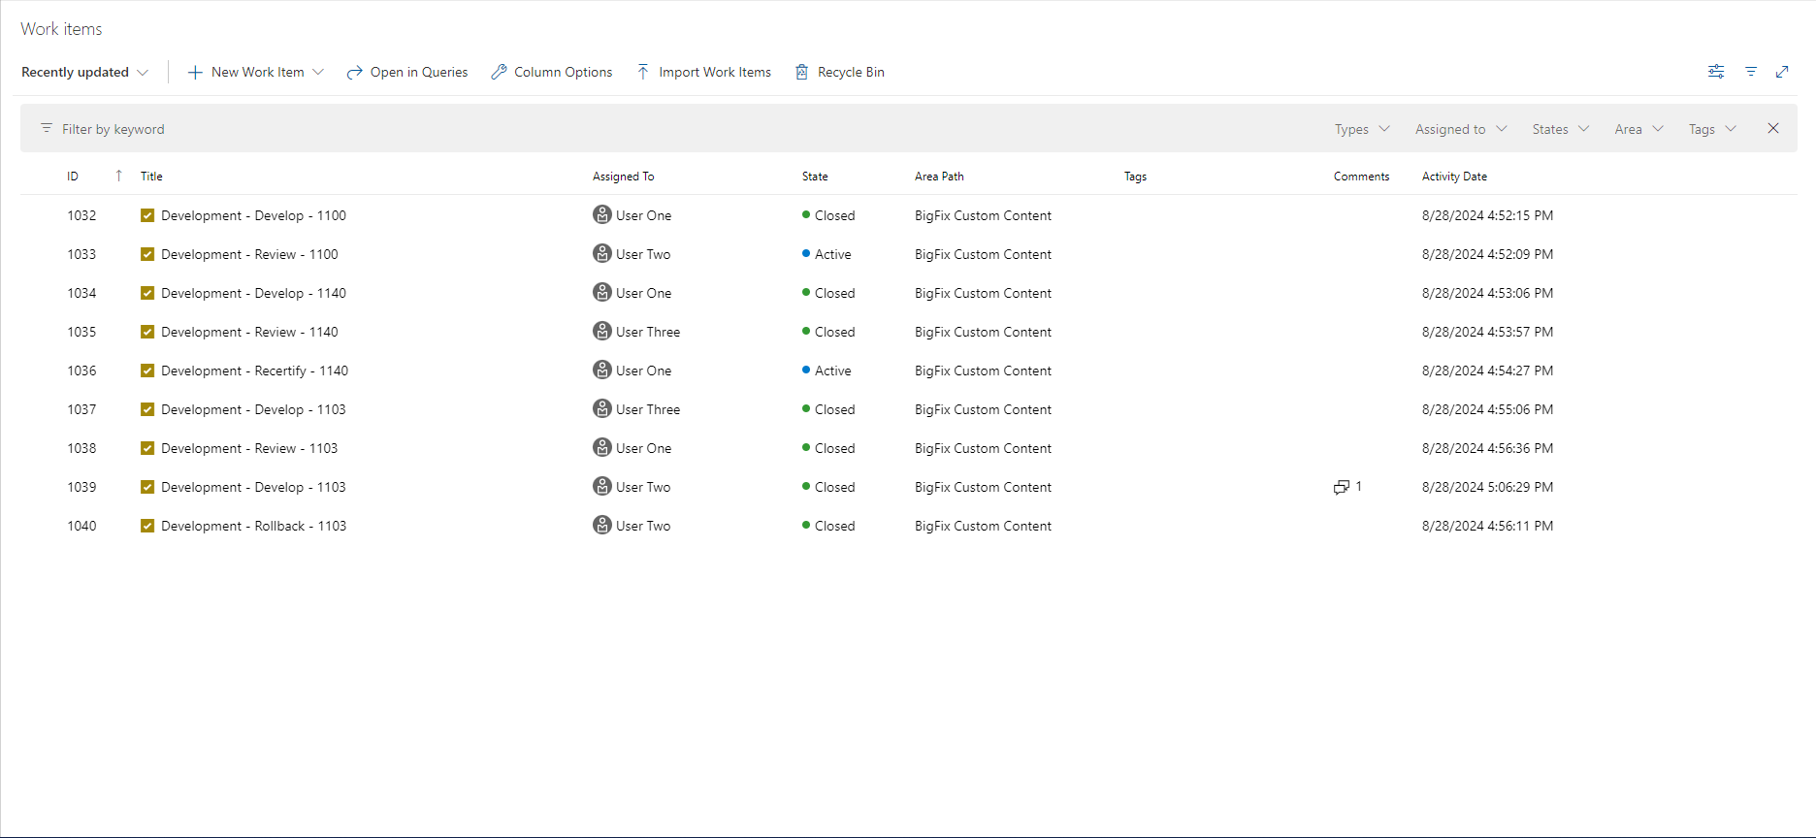Sort by the Tags column header
The width and height of the screenshot is (1816, 838).
tap(1135, 177)
